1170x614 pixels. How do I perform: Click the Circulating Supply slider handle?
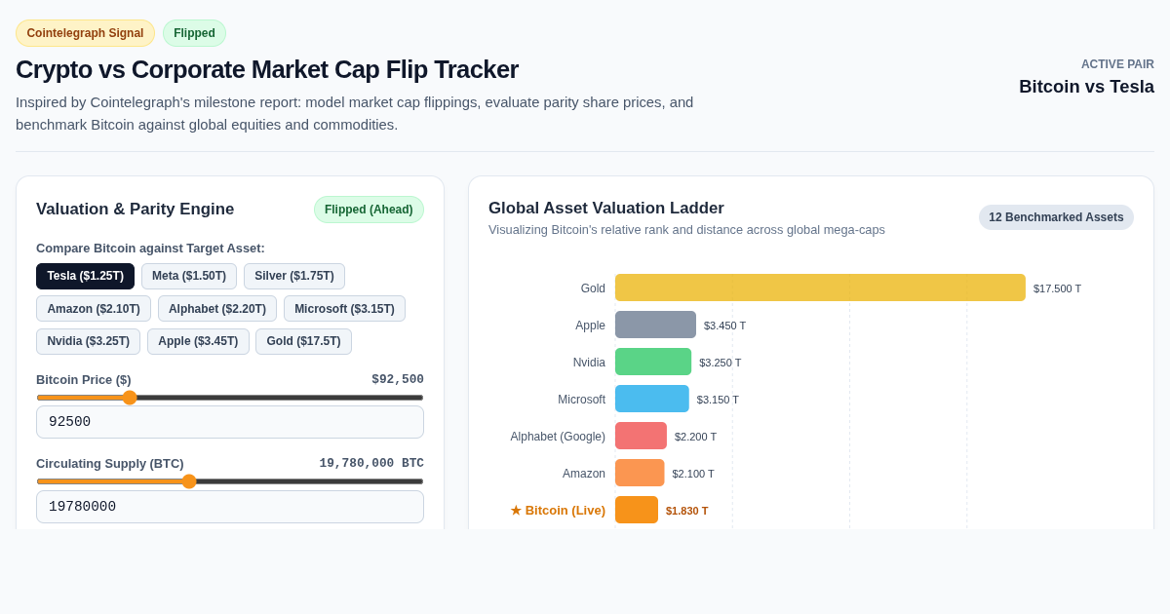189,481
